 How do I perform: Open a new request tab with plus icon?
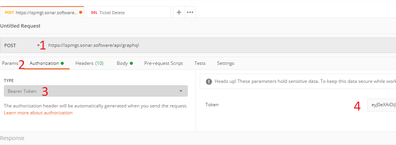[x=179, y=12]
